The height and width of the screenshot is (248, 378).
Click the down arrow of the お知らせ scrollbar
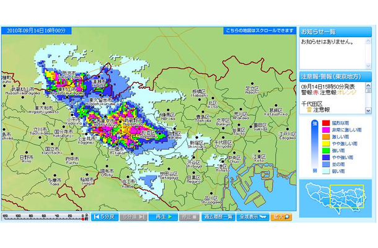368,66
